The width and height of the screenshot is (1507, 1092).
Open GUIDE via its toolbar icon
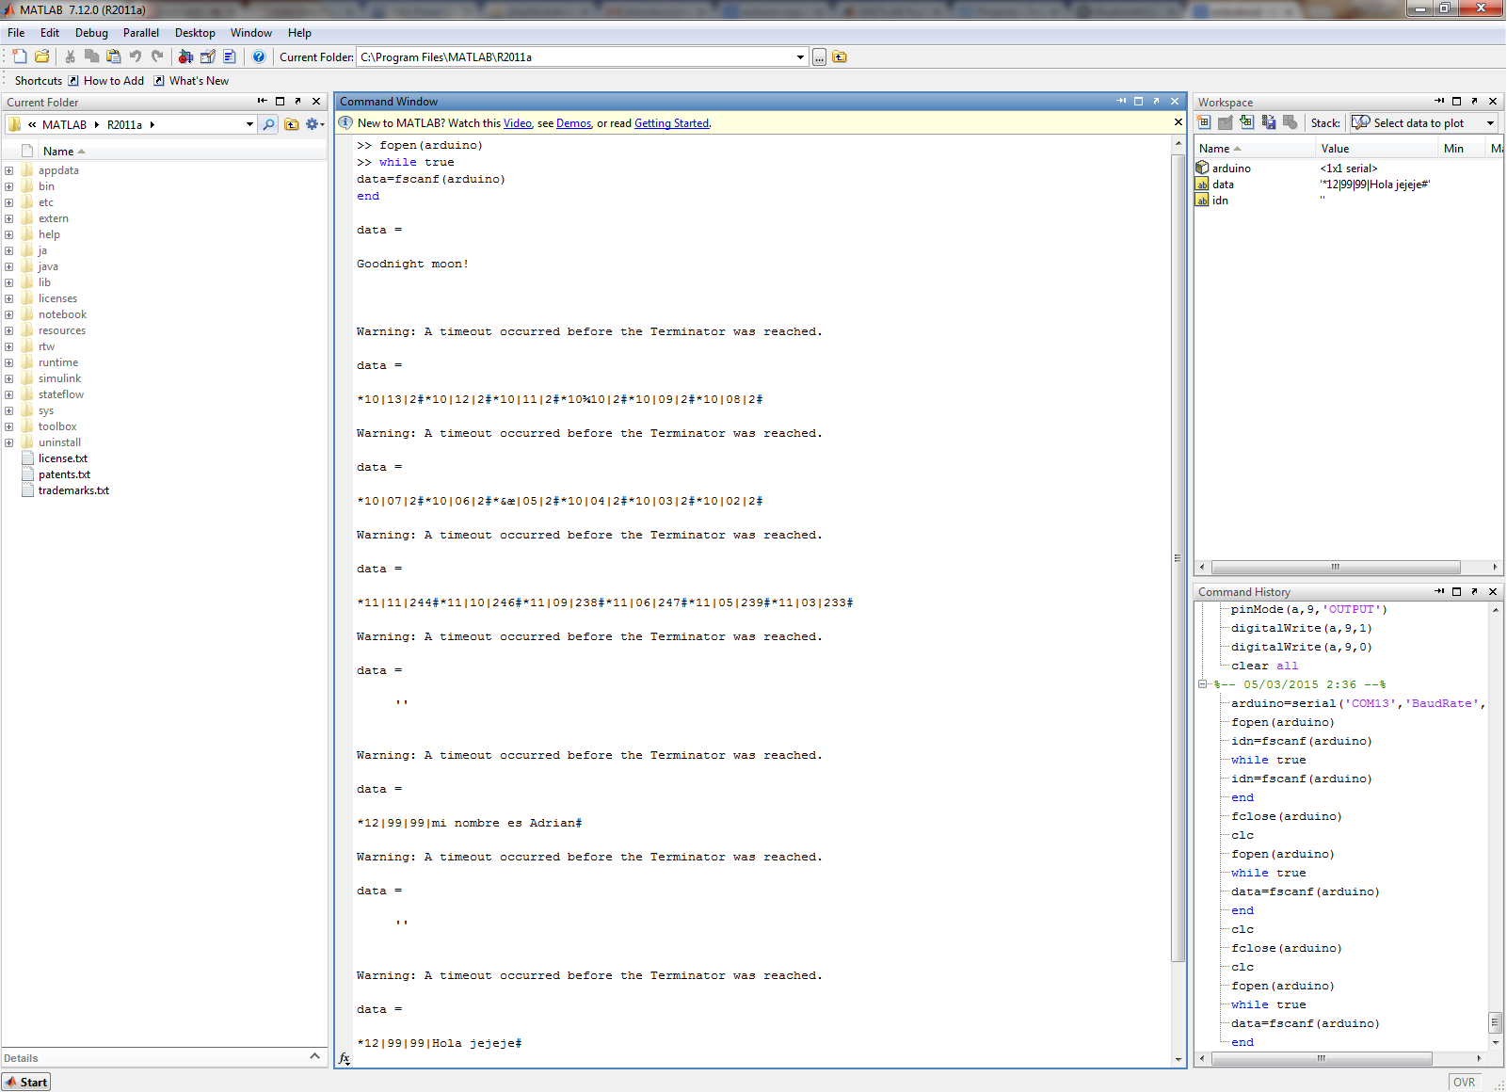[x=208, y=56]
